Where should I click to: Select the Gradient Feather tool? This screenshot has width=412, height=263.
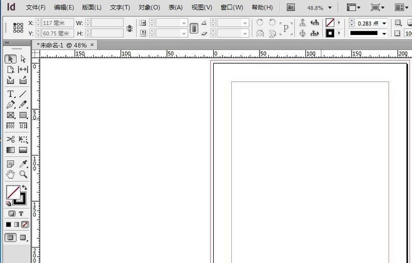tap(23, 150)
